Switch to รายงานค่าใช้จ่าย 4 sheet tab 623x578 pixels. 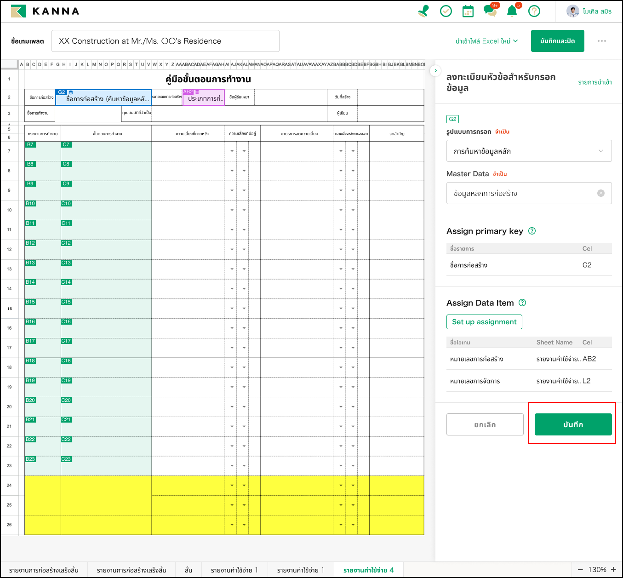pyautogui.click(x=368, y=570)
